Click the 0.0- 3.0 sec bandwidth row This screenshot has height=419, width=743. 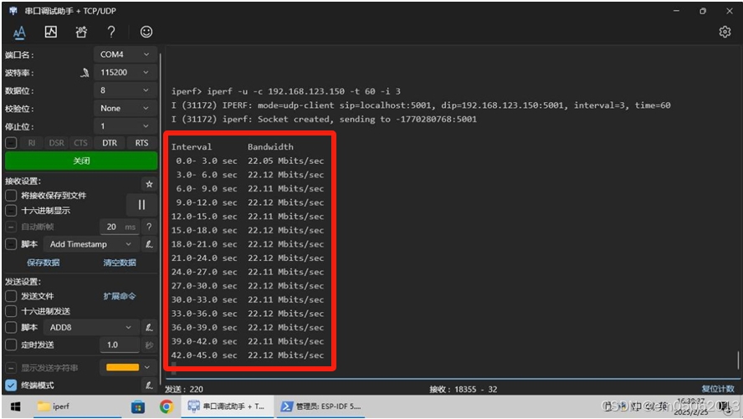coord(249,161)
